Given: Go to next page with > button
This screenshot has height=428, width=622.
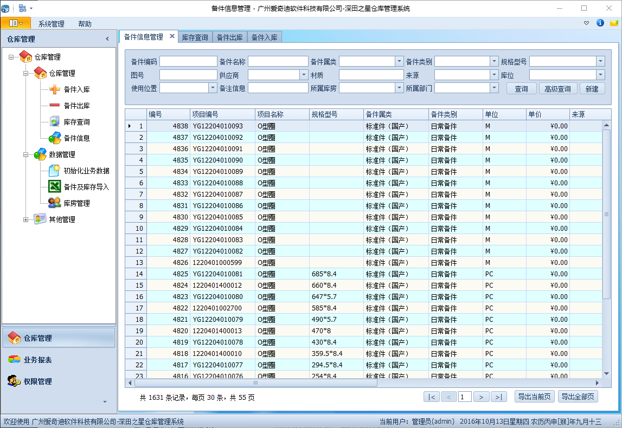Looking at the screenshot, I should click(481, 397).
